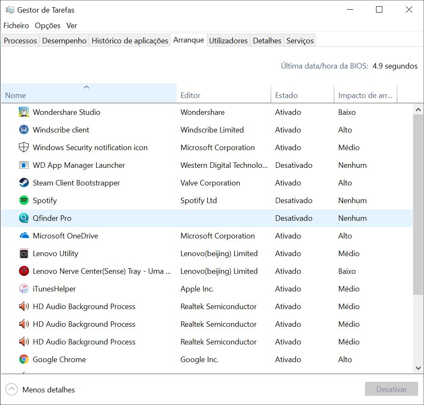424x405 pixels.
Task: Click the WD App Manager Launcher icon
Action: (x=24, y=165)
